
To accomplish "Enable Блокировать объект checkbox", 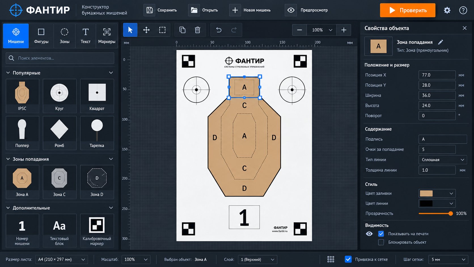I will [381, 242].
